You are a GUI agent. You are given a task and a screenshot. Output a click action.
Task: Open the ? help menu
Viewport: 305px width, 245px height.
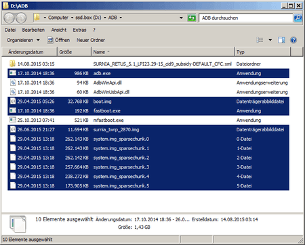[94, 30]
